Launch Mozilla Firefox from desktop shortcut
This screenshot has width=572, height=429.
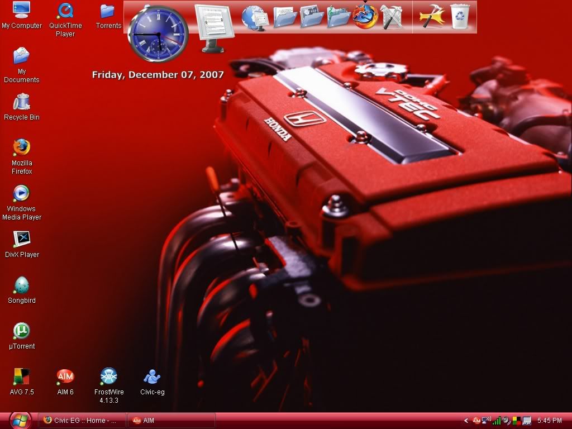[22, 156]
